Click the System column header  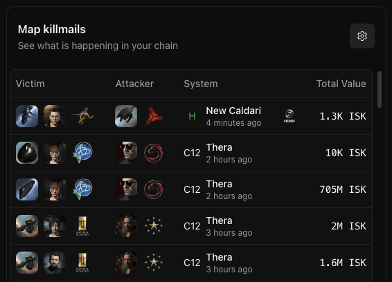click(x=201, y=84)
